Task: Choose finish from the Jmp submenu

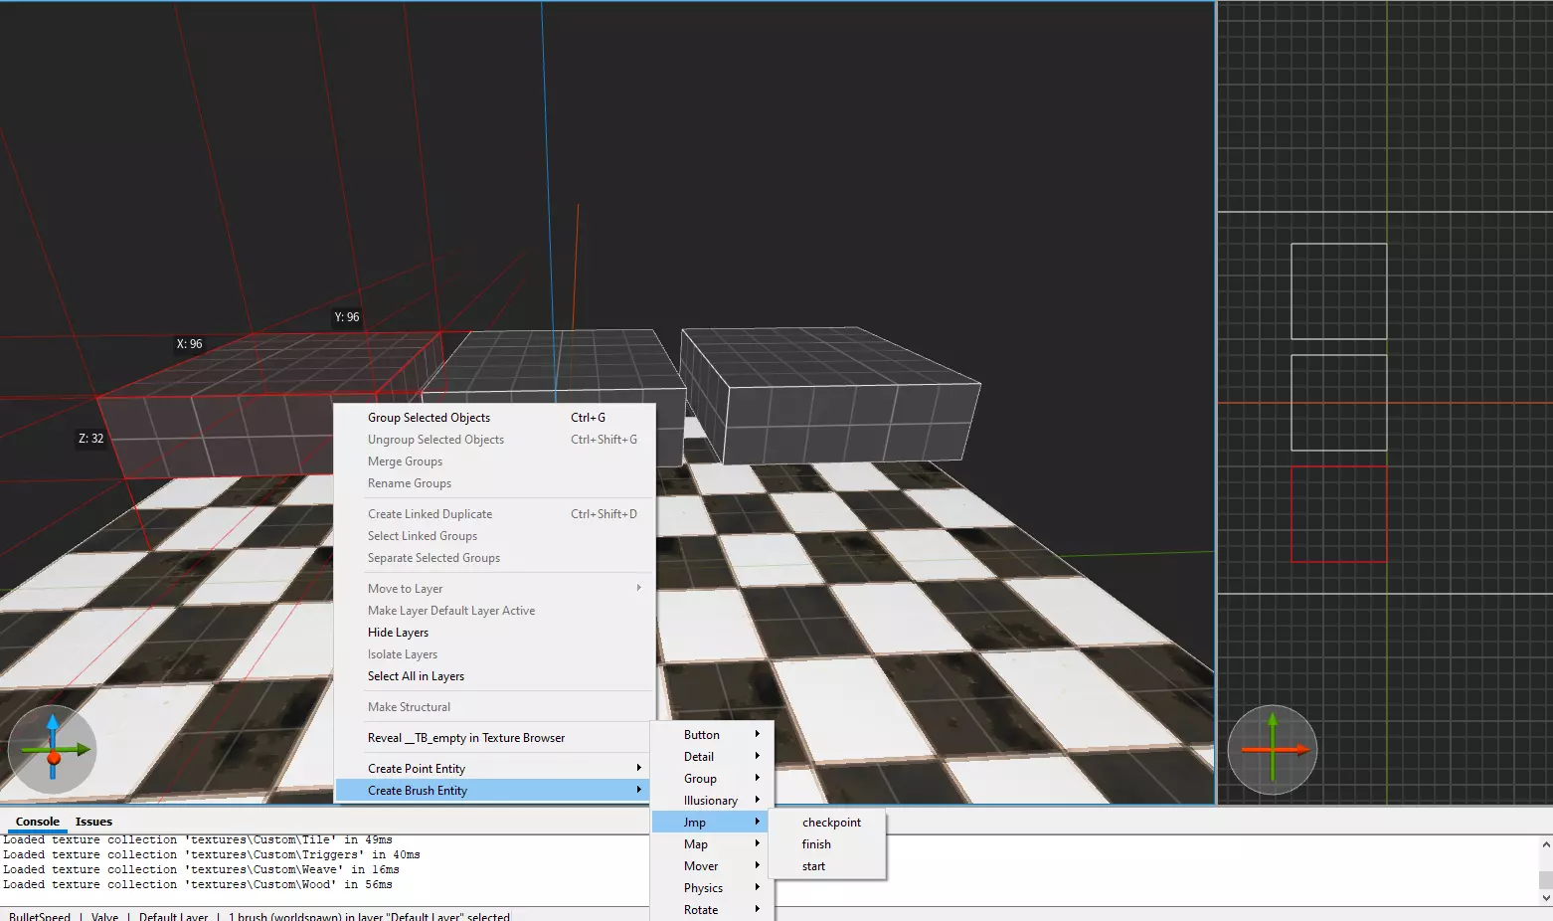Action: pos(816,844)
